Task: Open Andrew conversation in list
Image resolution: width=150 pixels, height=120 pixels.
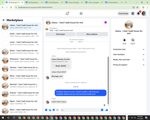Action: (21, 94)
